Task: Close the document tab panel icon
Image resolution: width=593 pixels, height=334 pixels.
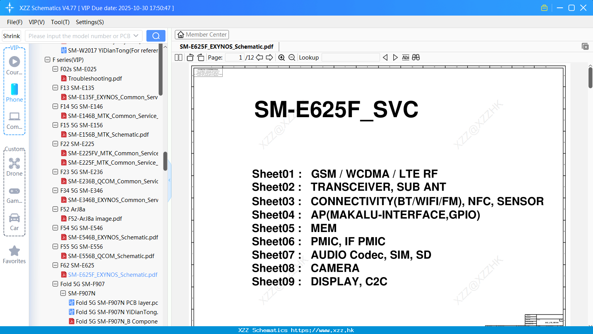Action: pyautogui.click(x=585, y=46)
